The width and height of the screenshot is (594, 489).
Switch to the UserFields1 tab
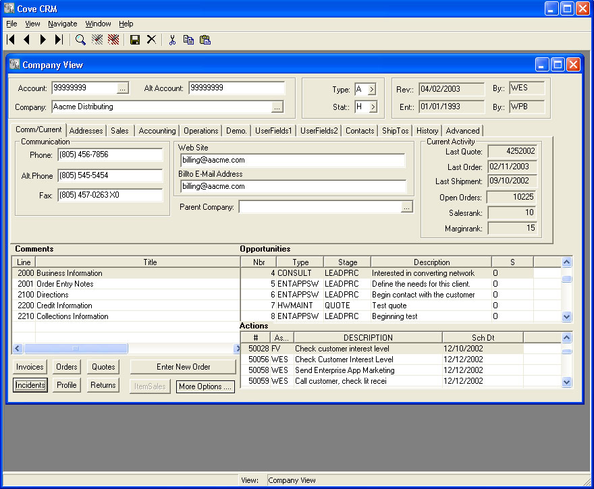coord(273,131)
